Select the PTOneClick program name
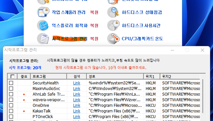This screenshot has width=213, height=121. pos(43,116)
